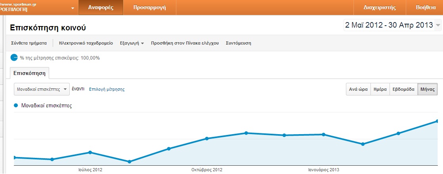443x174 pixels.
Task: Click the blue measurement percentage circle icon
Action: [14, 58]
